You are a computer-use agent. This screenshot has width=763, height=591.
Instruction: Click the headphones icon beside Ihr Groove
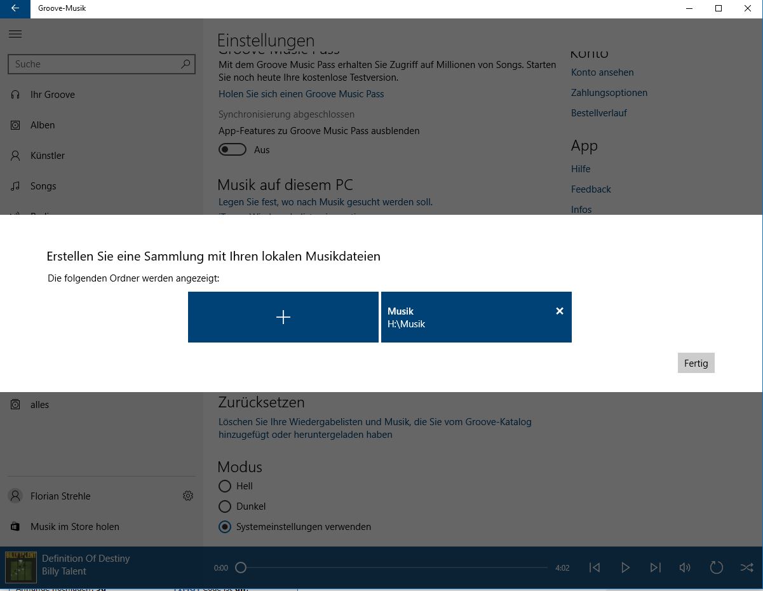pyautogui.click(x=15, y=94)
